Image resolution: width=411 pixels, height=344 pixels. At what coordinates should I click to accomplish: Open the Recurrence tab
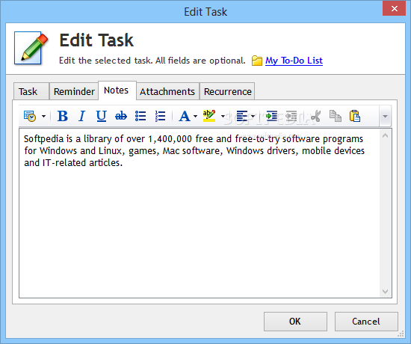click(227, 91)
